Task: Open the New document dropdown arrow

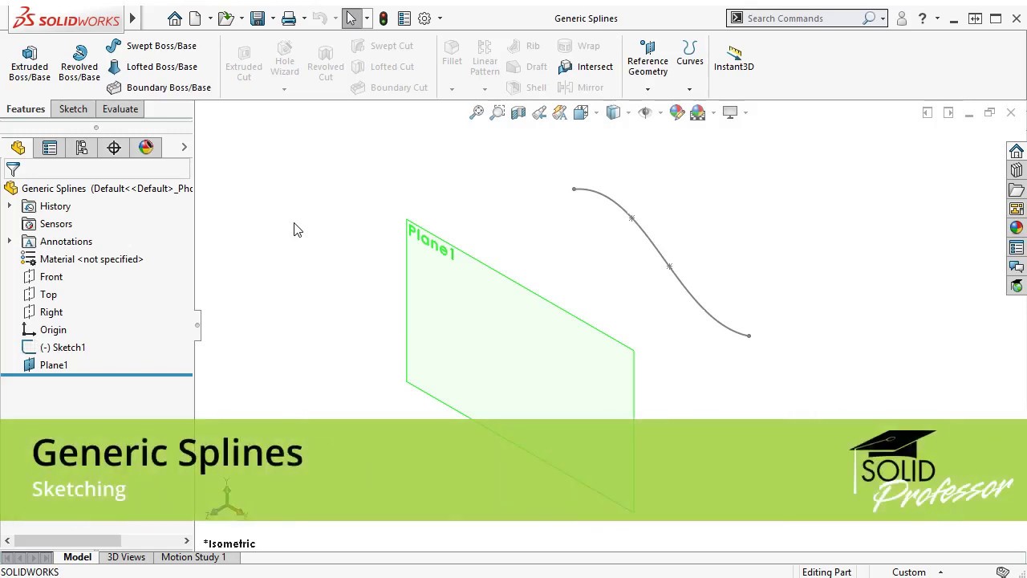Action: click(210, 18)
